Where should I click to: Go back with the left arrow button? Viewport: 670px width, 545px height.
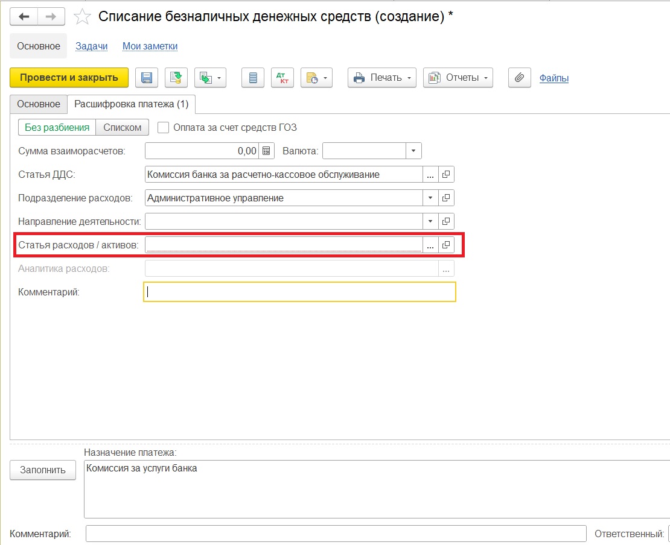[24, 17]
